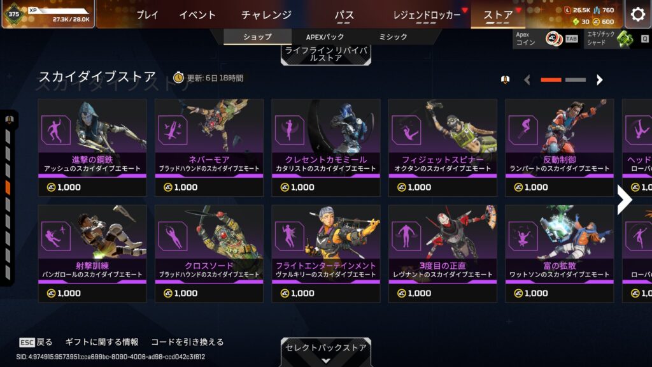Select the orange first page indicator
The width and height of the screenshot is (652, 367).
coord(551,80)
